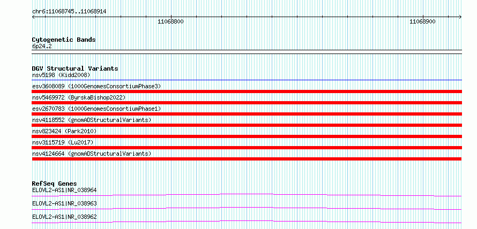
Task: Click the right arrow end of ruler
Action: tap(460, 17)
